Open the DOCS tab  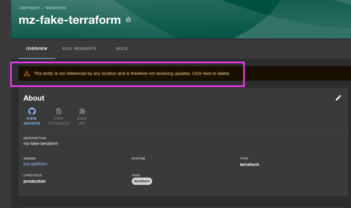coord(122,49)
